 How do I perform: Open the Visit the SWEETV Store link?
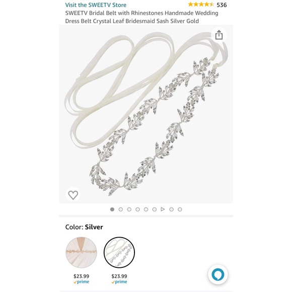[x=96, y=5]
